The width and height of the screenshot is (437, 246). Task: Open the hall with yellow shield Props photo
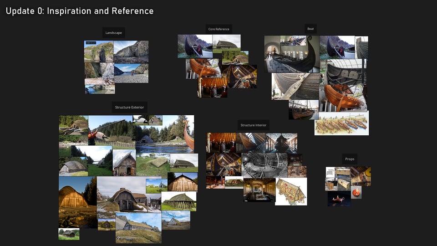(x=361, y=176)
